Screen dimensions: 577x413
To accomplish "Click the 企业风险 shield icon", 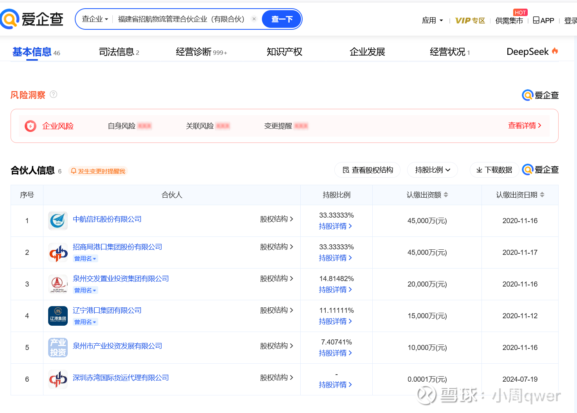I will (31, 126).
